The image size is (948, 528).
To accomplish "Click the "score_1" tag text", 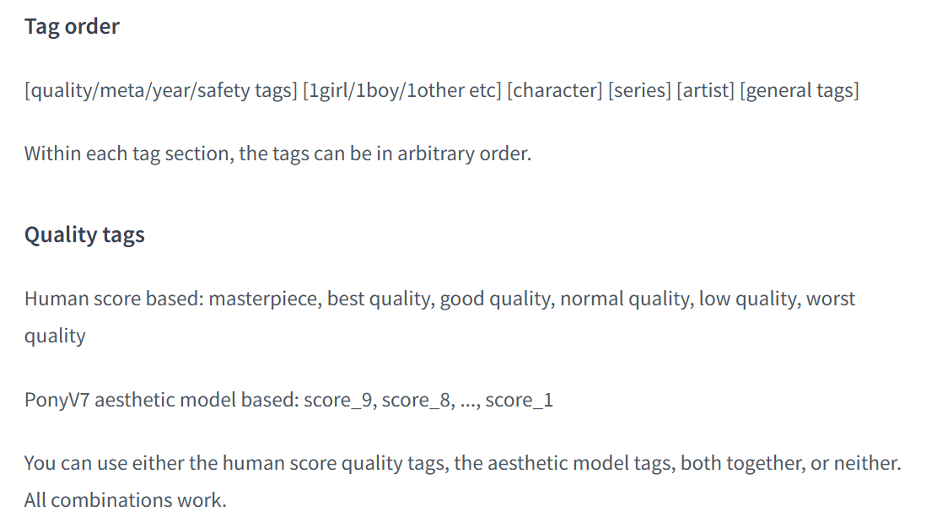I will click(519, 399).
